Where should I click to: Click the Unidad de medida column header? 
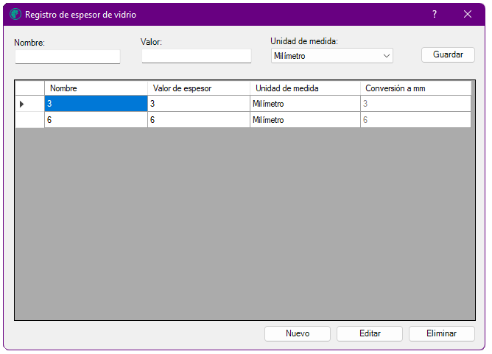click(304, 88)
